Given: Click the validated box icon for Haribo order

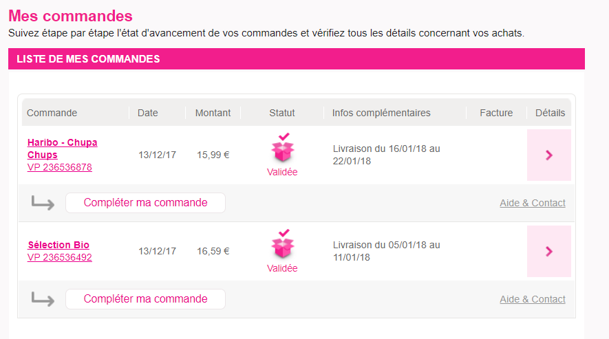Looking at the screenshot, I should pos(282,149).
